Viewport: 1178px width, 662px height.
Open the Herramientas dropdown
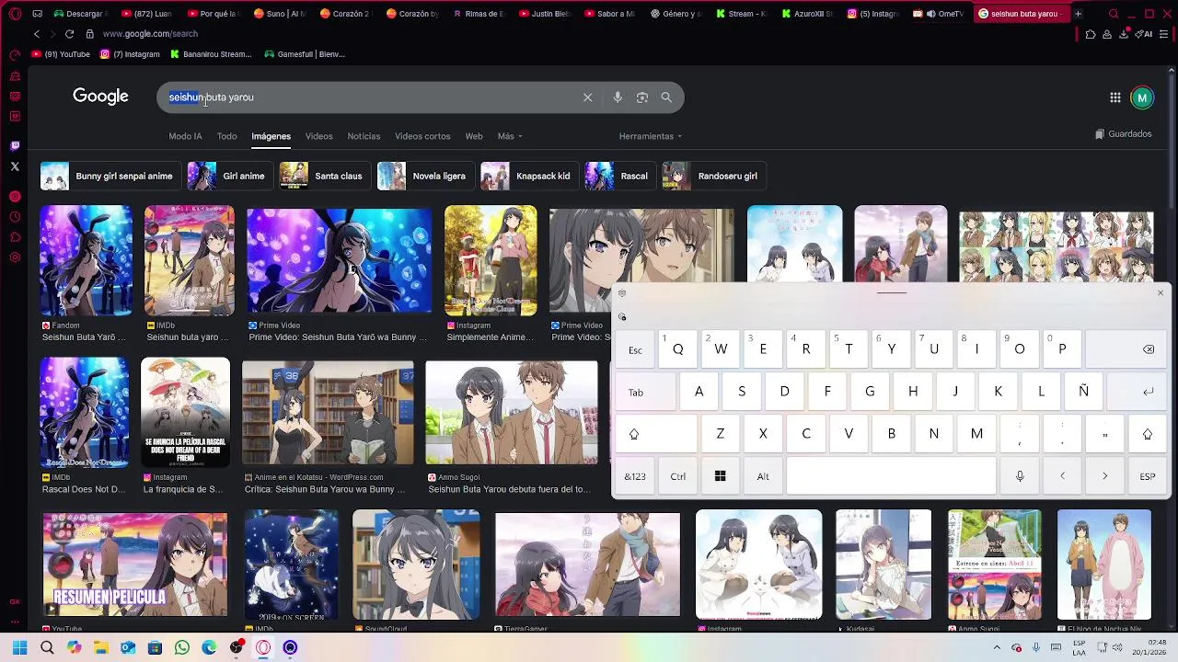tap(651, 136)
